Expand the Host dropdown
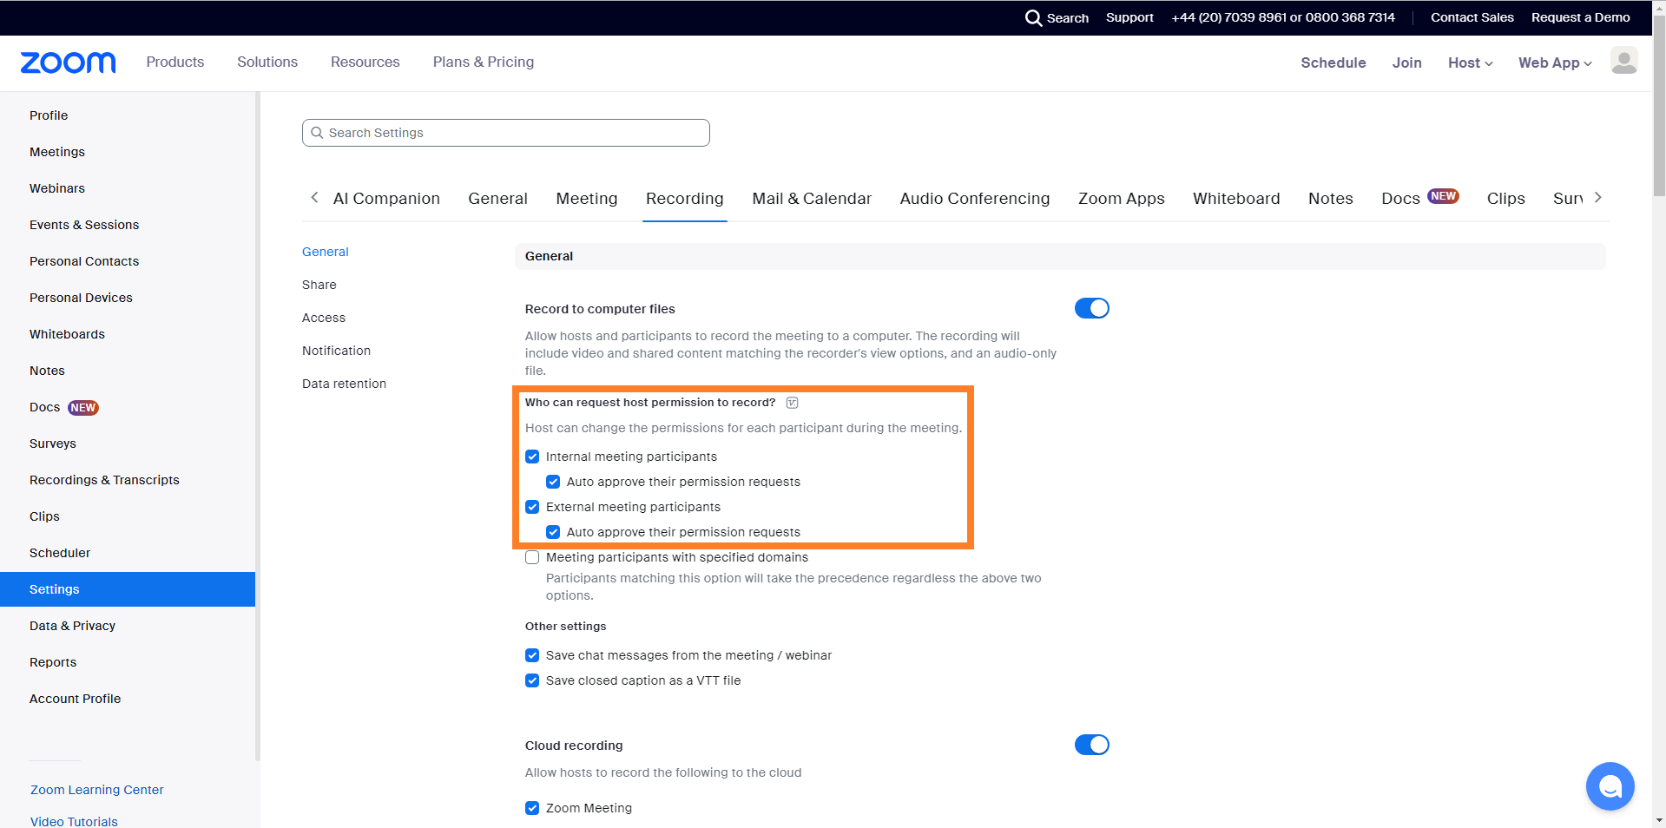The width and height of the screenshot is (1666, 828). click(1470, 62)
